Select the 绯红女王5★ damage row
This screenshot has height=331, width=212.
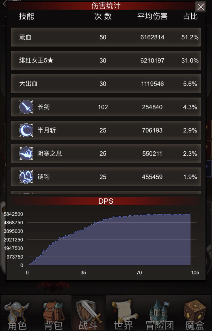106,60
